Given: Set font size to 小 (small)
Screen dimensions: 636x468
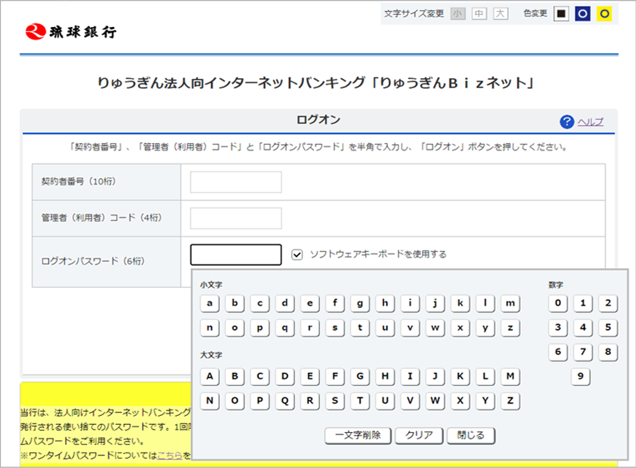Looking at the screenshot, I should [458, 14].
